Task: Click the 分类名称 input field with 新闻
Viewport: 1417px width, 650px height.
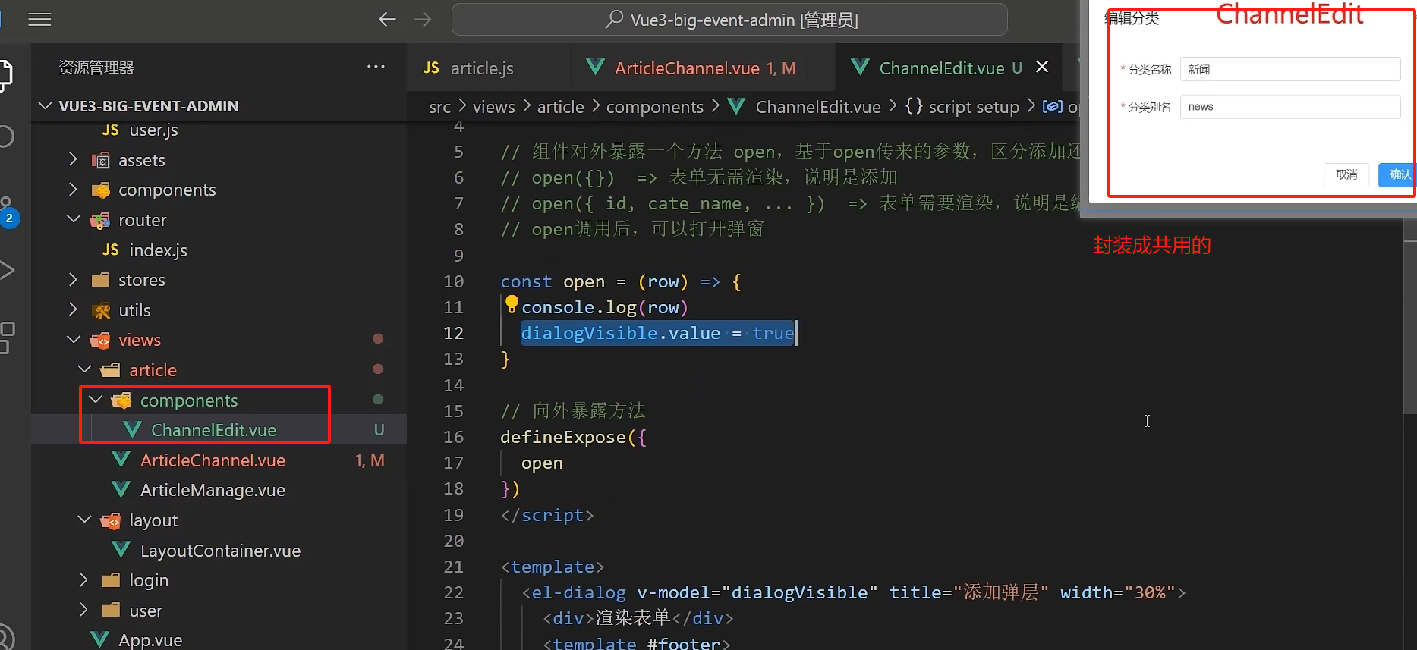Action: click(x=1289, y=69)
